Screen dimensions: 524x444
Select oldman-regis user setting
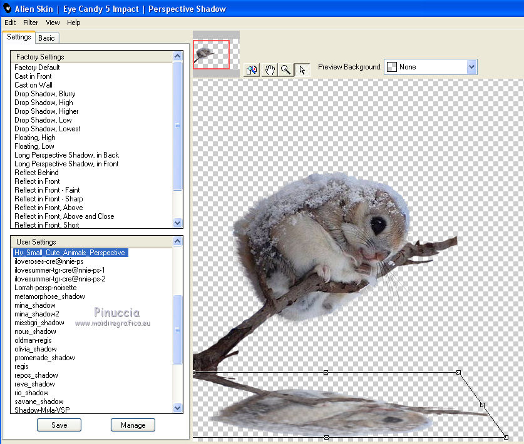click(x=33, y=340)
